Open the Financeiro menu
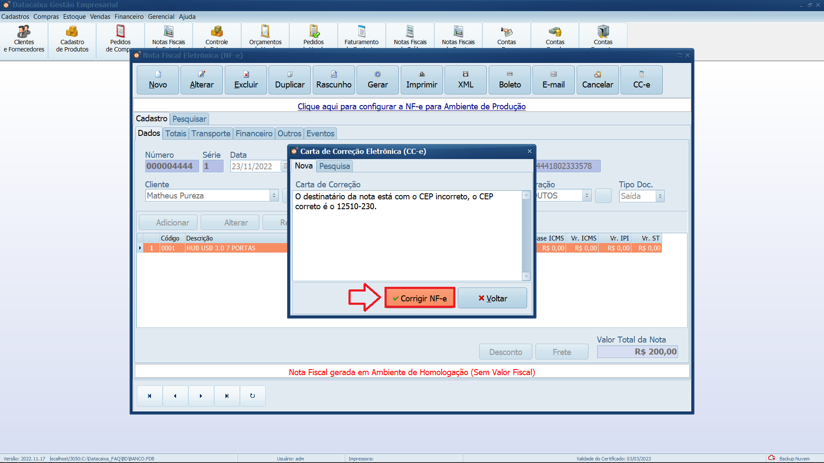824x463 pixels. pos(129,17)
